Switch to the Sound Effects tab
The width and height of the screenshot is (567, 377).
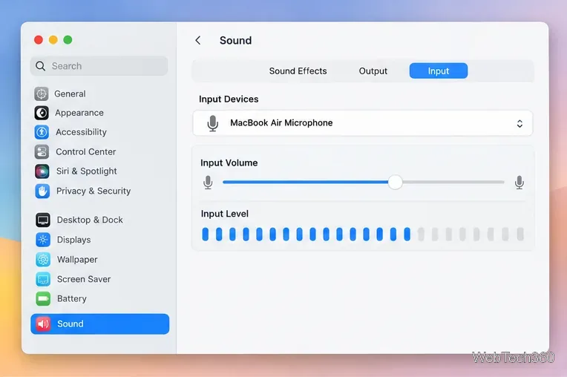pos(298,71)
